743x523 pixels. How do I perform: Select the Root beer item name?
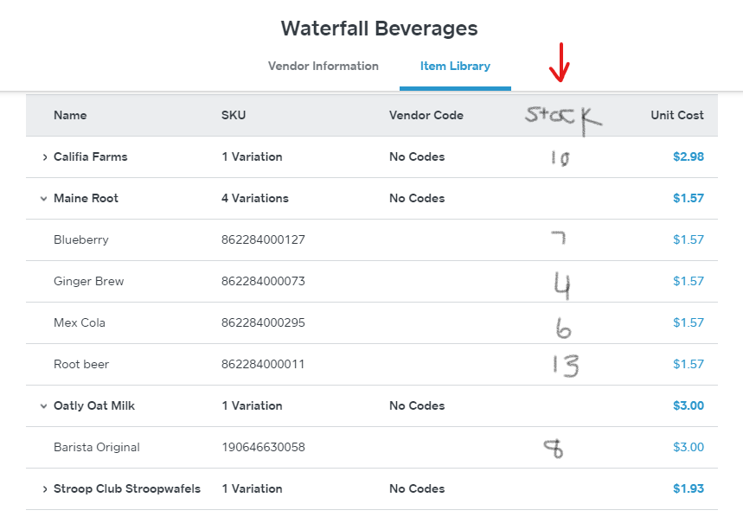click(x=81, y=365)
